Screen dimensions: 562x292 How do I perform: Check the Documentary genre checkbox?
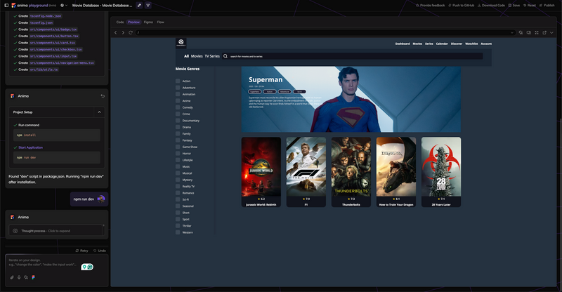(x=178, y=121)
